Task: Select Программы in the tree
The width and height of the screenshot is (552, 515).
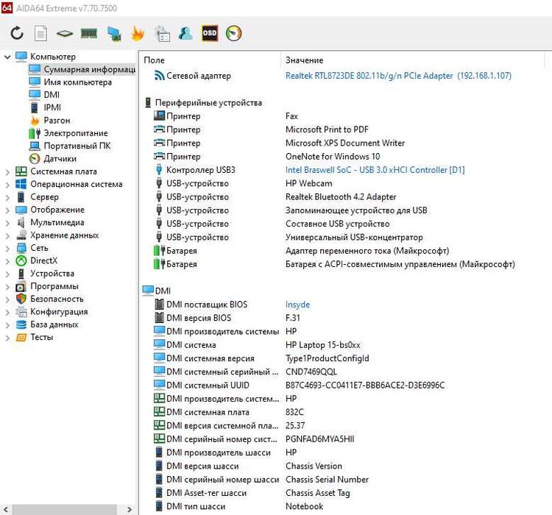Action: click(x=54, y=286)
